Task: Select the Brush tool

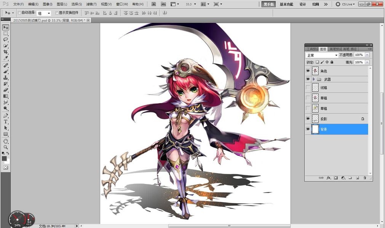Action: (6, 71)
